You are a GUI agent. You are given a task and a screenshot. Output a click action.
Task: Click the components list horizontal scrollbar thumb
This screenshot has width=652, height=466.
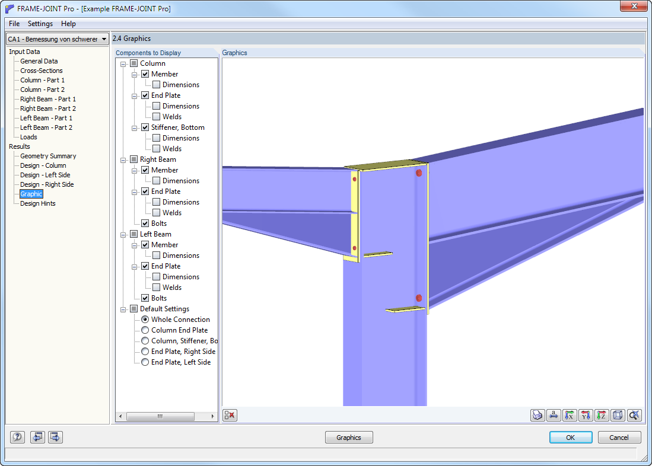[x=160, y=416]
